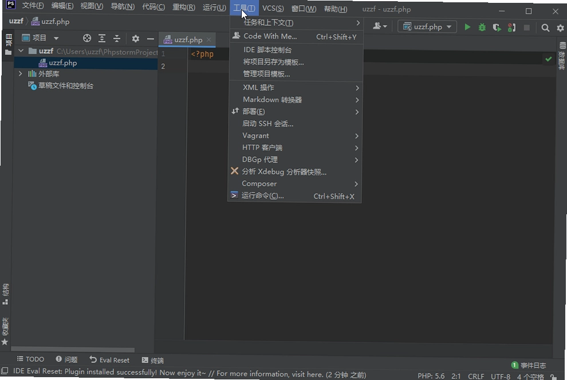Open the Database side panel
The width and height of the screenshot is (567, 380).
[x=562, y=56]
